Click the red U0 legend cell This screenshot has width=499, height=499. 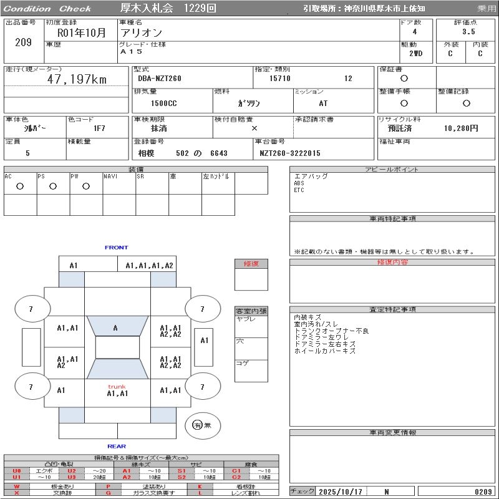[x=17, y=471]
